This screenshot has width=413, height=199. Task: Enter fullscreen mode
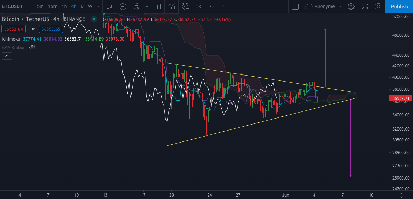pyautogui.click(x=365, y=6)
